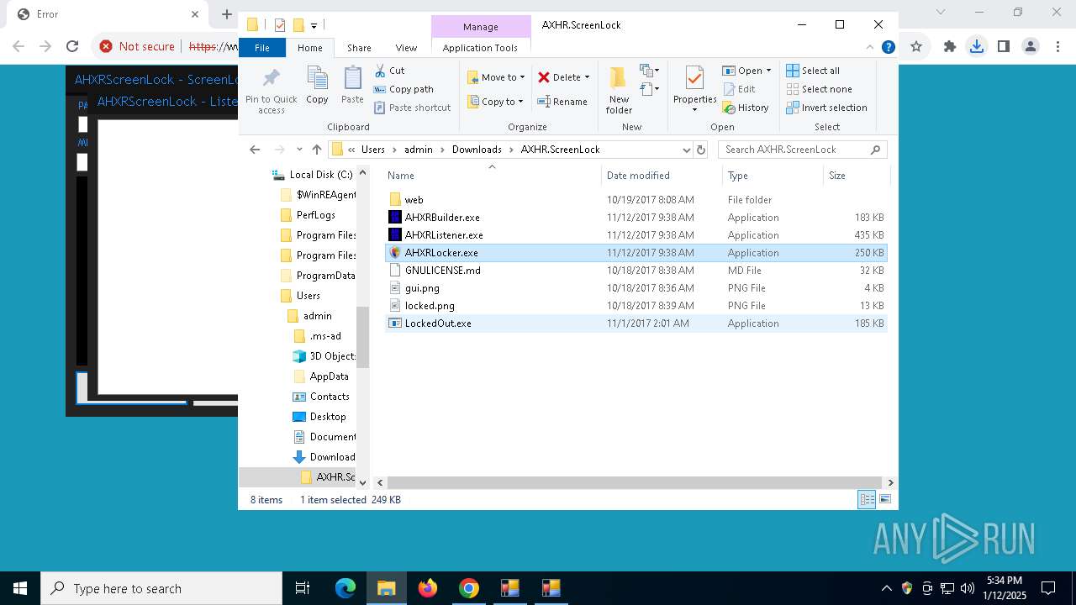Switch to details view layout
This screenshot has width=1076, height=605.
pyautogui.click(x=867, y=499)
